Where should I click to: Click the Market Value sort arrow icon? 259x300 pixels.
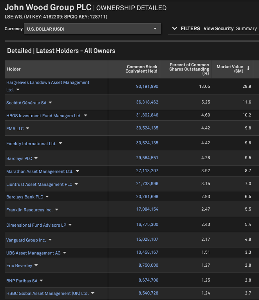[248, 68]
